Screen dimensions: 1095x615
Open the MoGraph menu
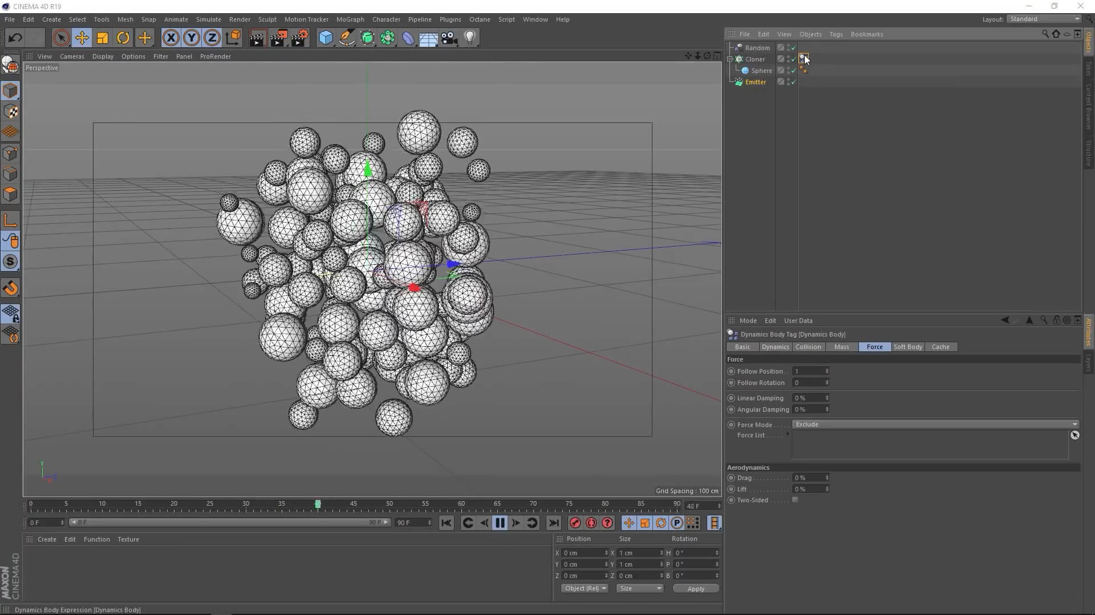(350, 19)
